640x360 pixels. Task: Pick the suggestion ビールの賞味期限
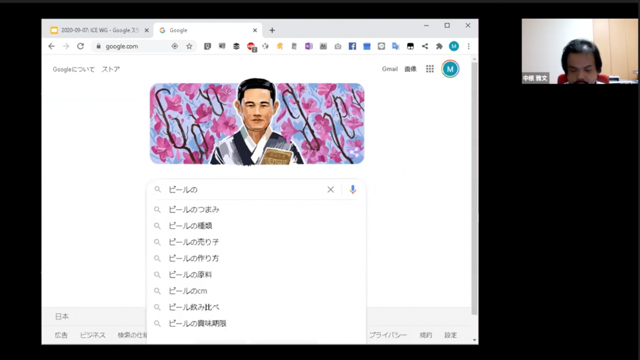click(x=257, y=323)
